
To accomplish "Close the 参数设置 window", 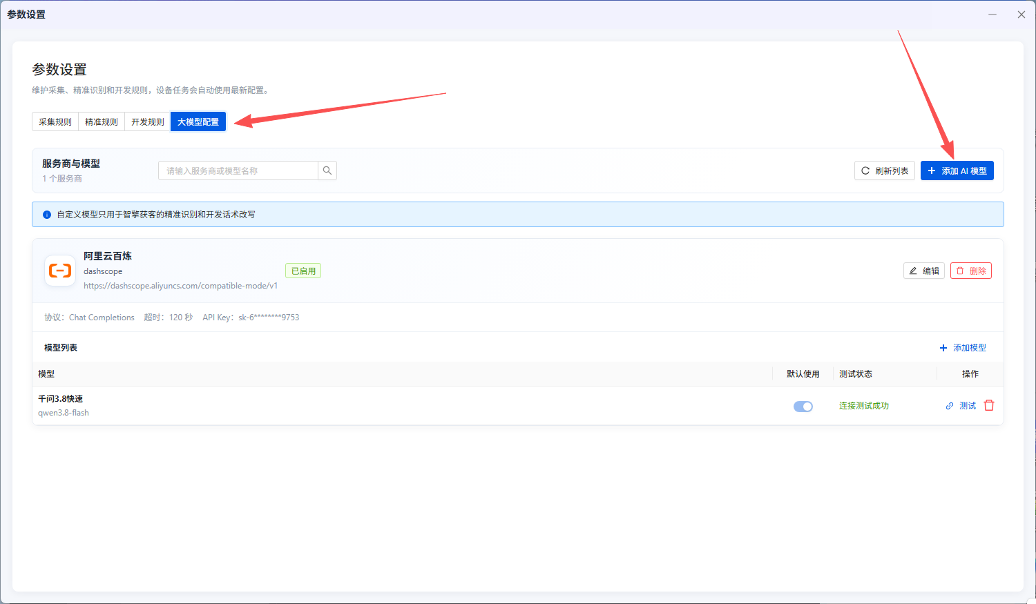I will point(1021,14).
